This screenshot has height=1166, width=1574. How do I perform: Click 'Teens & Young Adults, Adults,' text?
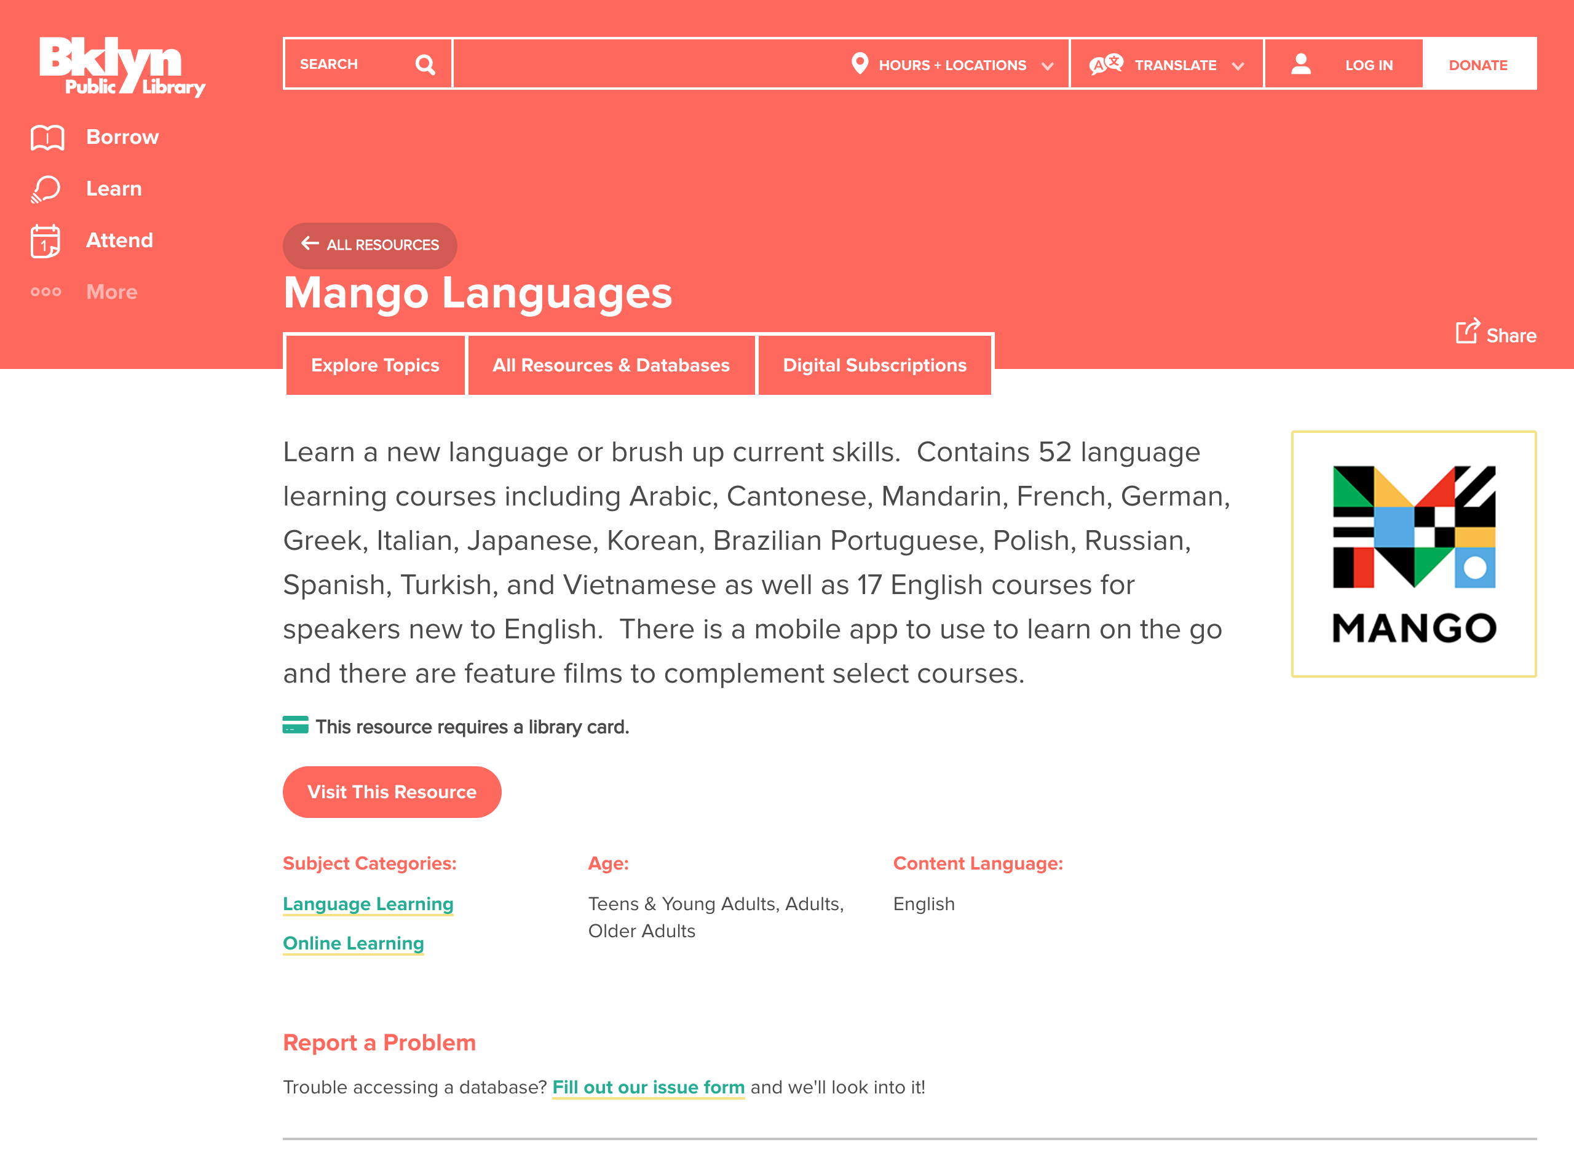716,904
